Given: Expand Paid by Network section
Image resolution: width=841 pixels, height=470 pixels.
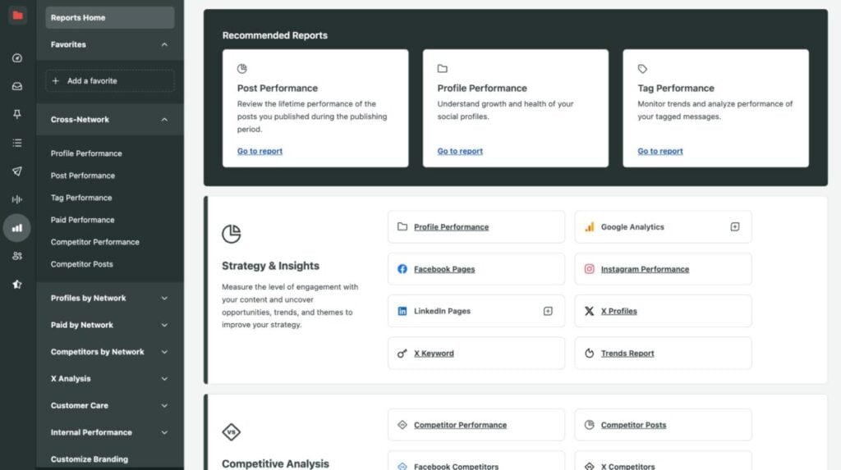Looking at the screenshot, I should [x=164, y=325].
